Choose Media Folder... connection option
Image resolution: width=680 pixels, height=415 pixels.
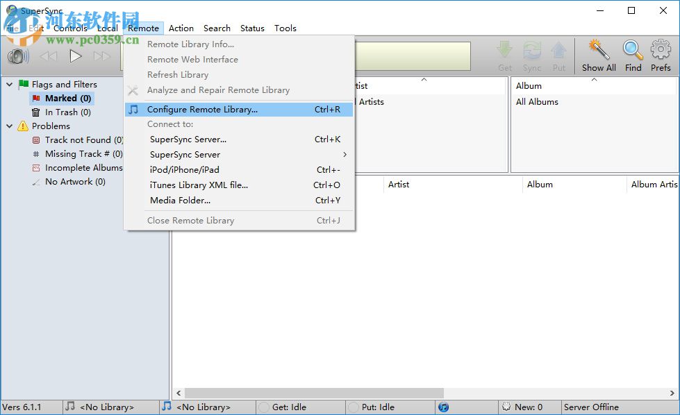[x=239, y=200]
